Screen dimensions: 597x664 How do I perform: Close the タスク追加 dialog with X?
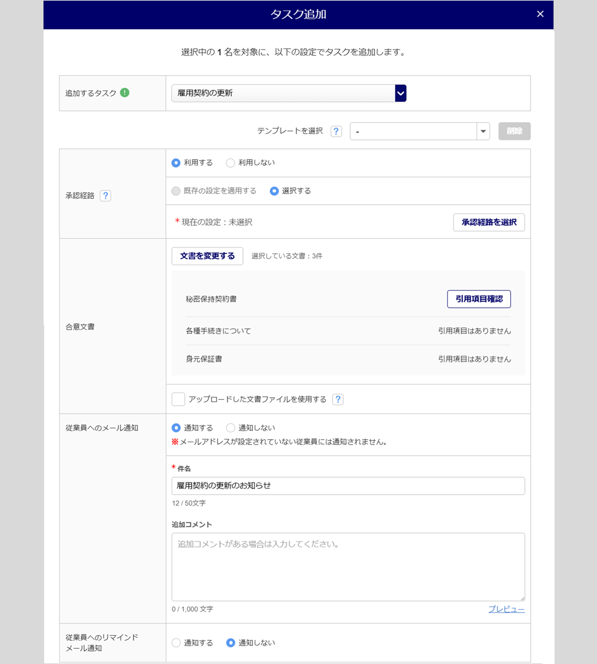[x=540, y=14]
